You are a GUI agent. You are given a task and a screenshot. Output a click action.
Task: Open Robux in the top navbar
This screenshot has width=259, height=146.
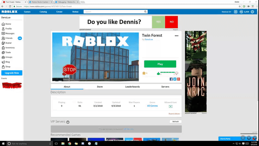click(75, 12)
